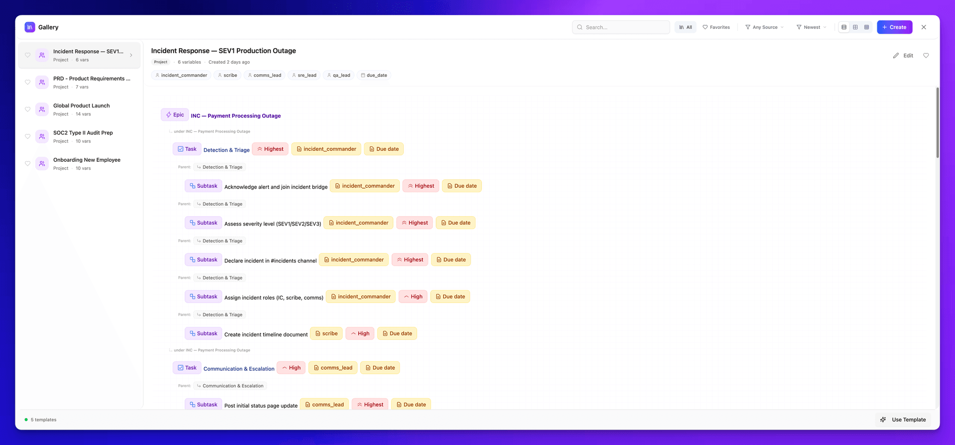This screenshot has height=445, width=955.
Task: Click the 5 templates status text
Action: (44, 420)
